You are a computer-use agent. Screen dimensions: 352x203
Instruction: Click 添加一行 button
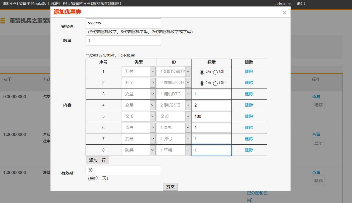97,160
